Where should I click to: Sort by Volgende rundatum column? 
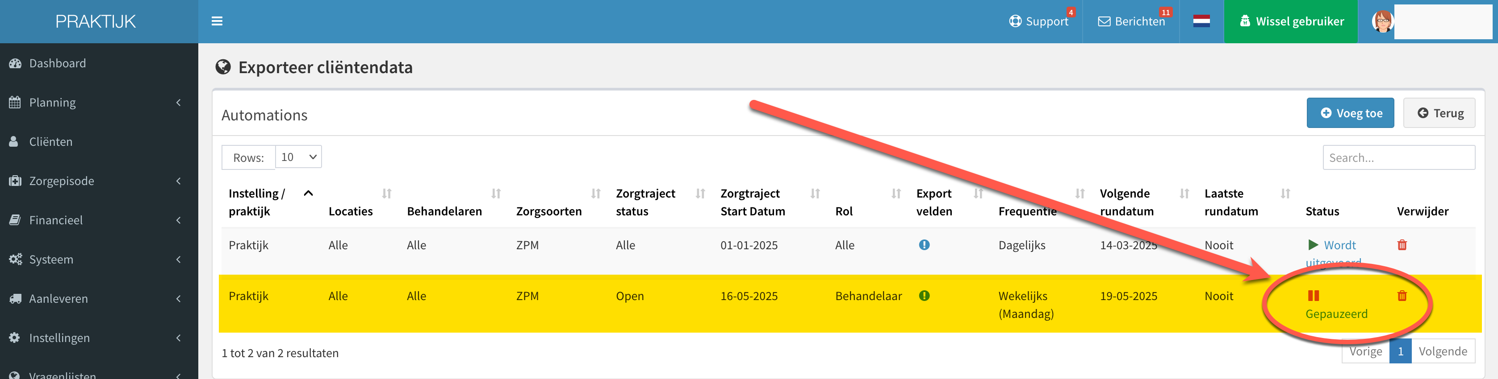[1184, 194]
